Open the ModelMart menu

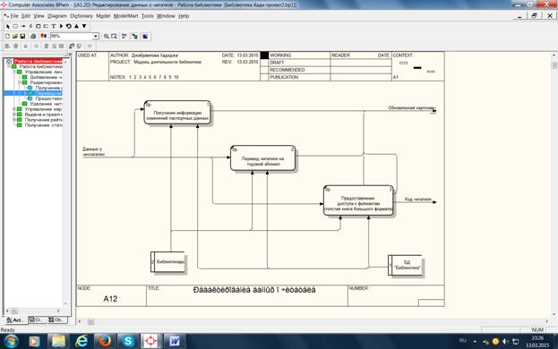(x=125, y=16)
